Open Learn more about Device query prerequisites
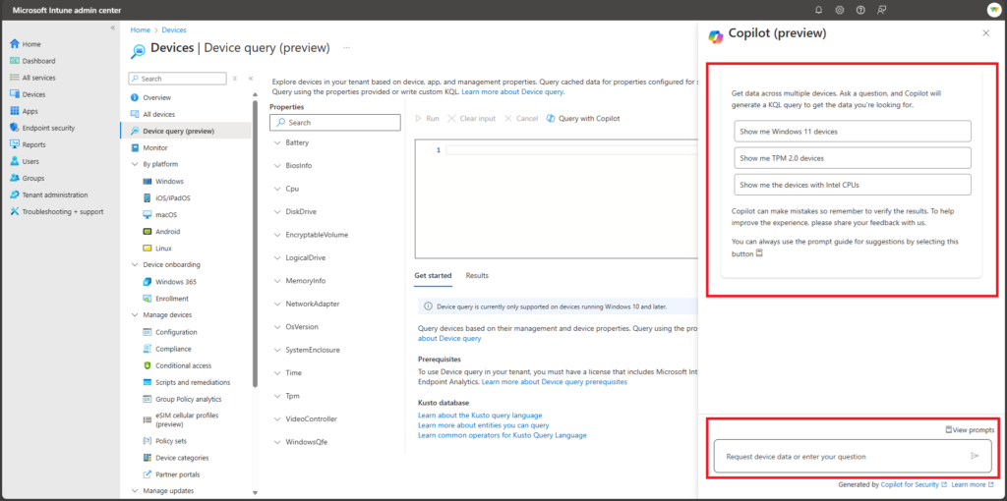This screenshot has height=501, width=1007. tap(555, 382)
